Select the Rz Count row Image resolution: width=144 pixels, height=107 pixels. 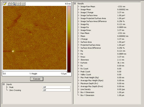tap(101, 69)
